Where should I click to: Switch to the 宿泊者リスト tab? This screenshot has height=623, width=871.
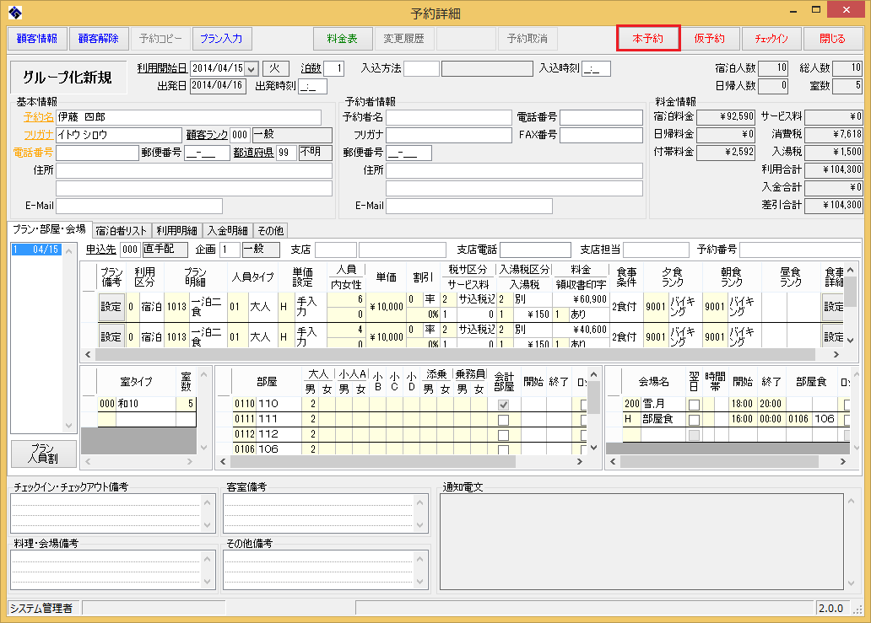(x=121, y=230)
